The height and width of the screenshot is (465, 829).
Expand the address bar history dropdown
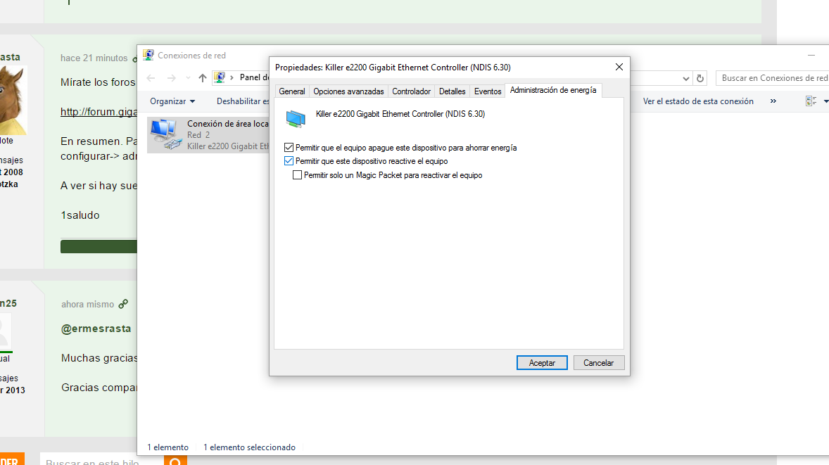click(685, 78)
